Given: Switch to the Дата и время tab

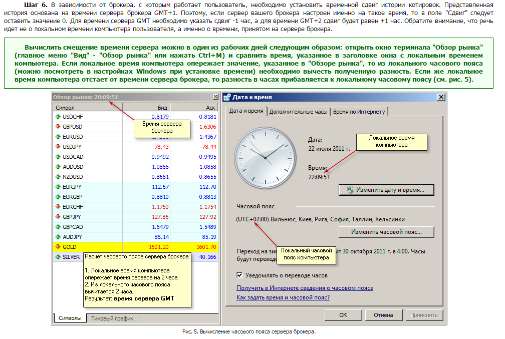Looking at the screenshot, I should [246, 111].
